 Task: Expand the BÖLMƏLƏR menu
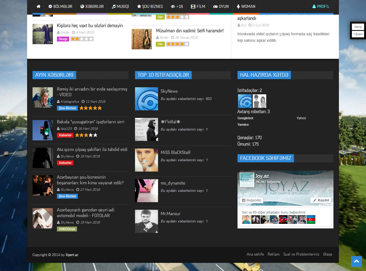(x=60, y=7)
